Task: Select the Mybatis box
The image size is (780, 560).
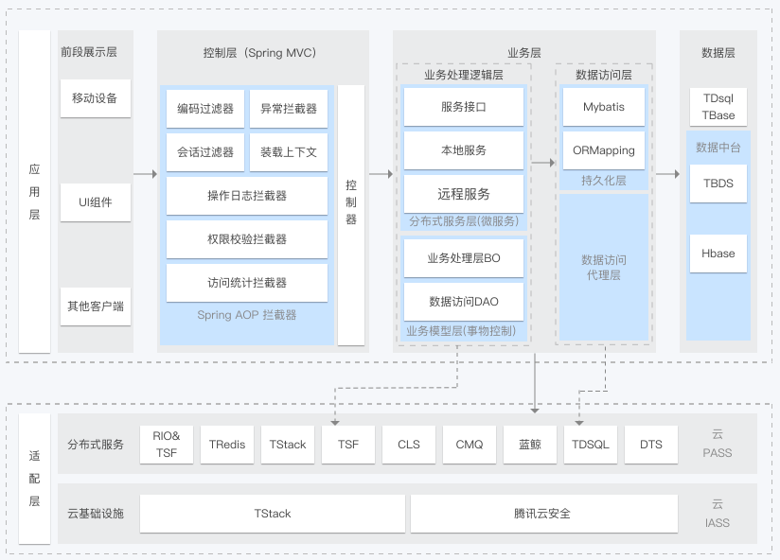Action: [604, 106]
